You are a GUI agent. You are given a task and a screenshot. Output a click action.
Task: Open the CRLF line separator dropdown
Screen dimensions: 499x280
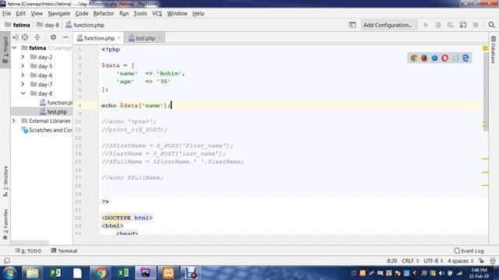(x=410, y=261)
